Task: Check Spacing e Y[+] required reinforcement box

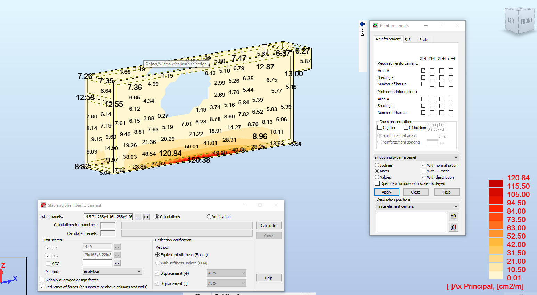Action: [x=451, y=77]
